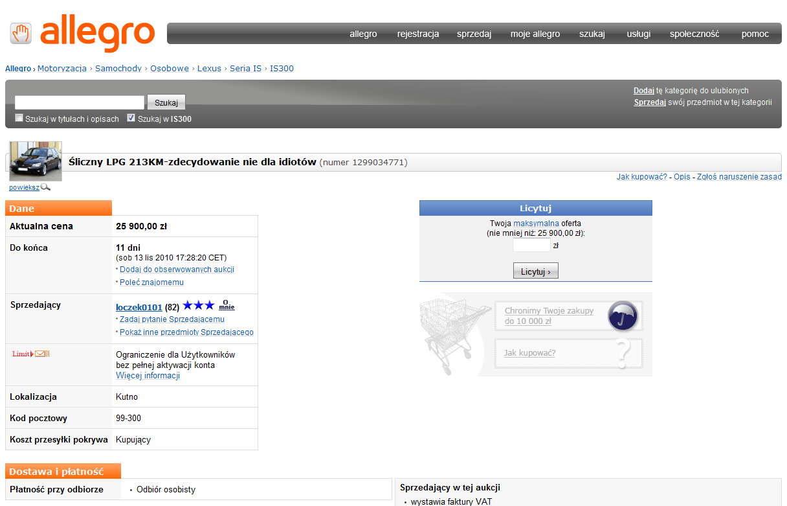Click the Szukaj search button

[x=166, y=102]
